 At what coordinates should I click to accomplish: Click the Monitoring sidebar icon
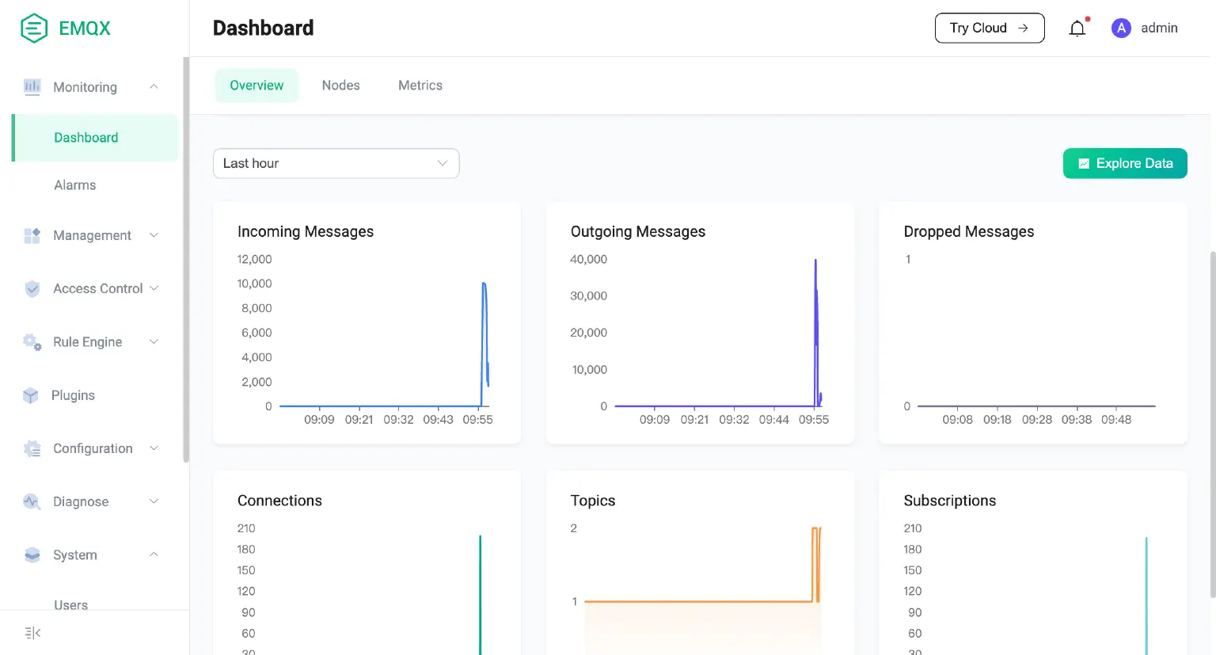point(32,87)
